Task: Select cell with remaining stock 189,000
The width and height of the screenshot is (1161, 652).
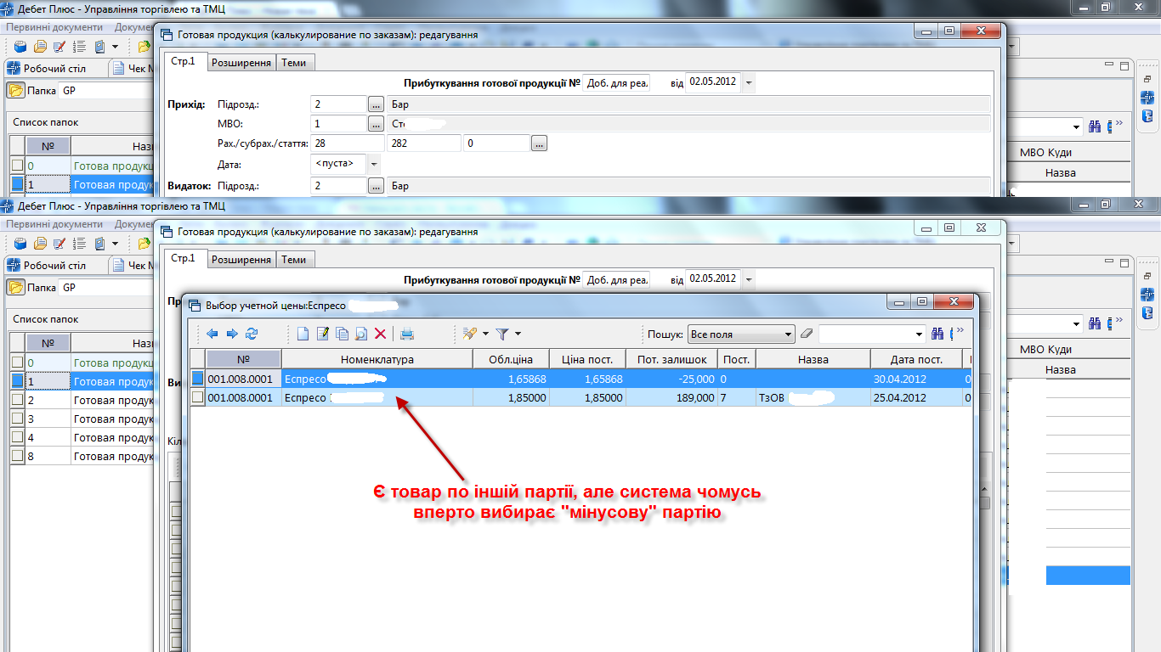Action: click(671, 397)
